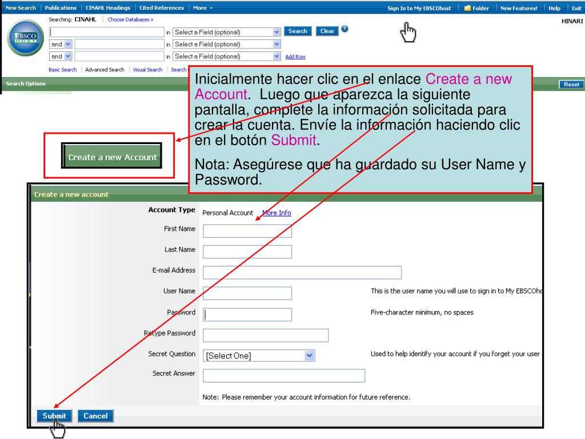The width and height of the screenshot is (585, 439).
Task: Click the E-mail Address field
Action: tap(302, 273)
